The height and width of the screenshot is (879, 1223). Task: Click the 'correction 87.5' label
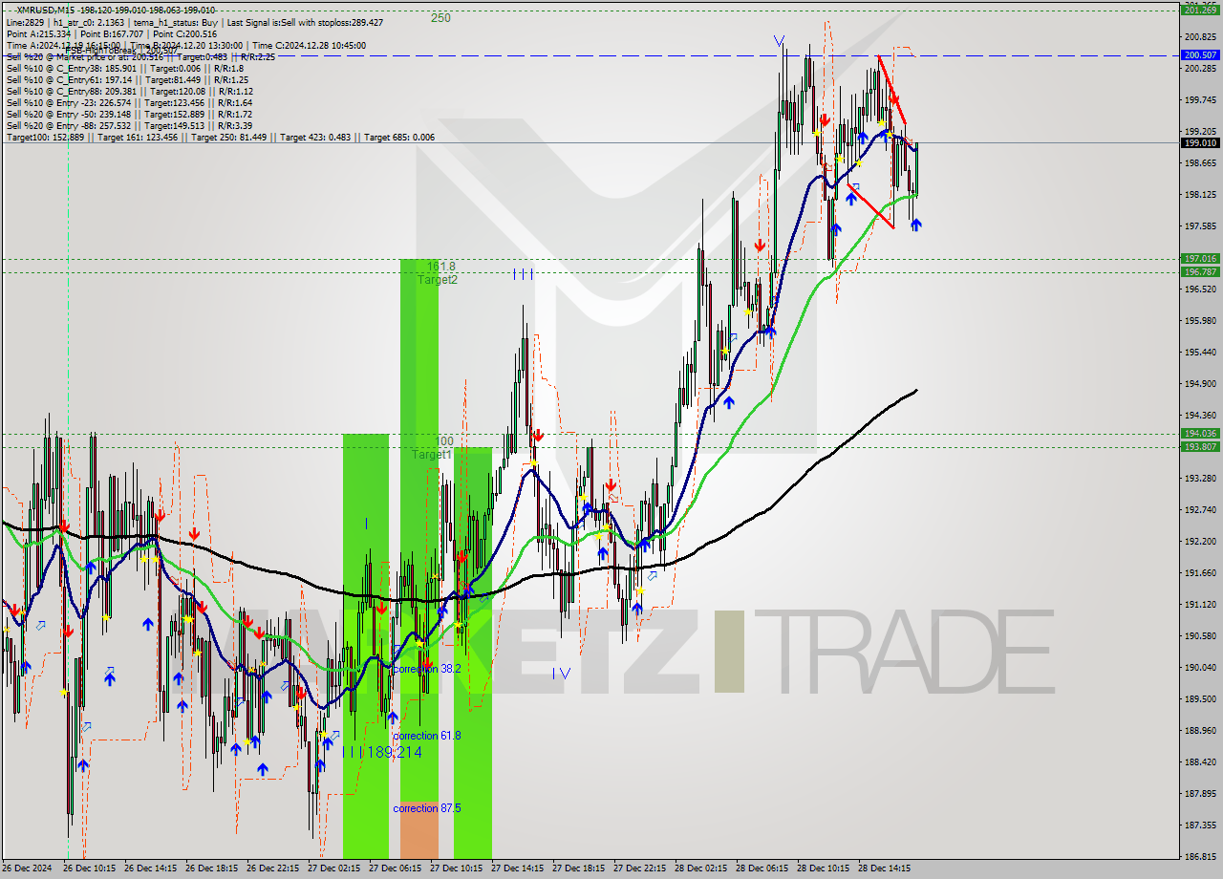(427, 808)
